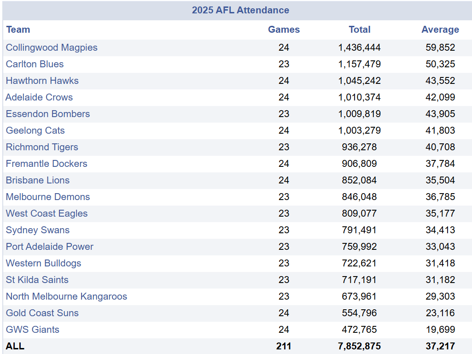This screenshot has height=354, width=472.
Task: Open the Essendon Bombers team page
Action: (48, 114)
